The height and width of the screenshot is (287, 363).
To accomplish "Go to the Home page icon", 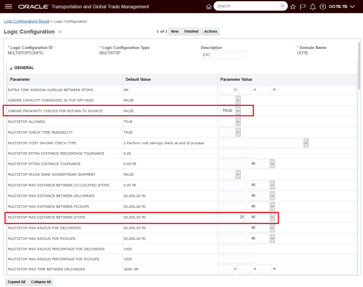I will point(209,7).
